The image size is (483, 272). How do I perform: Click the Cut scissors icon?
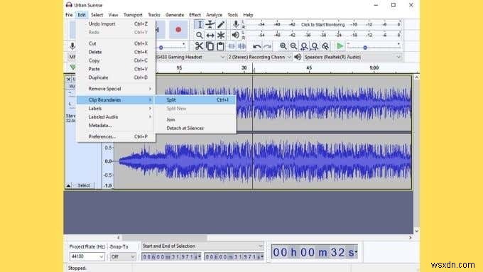(199, 46)
